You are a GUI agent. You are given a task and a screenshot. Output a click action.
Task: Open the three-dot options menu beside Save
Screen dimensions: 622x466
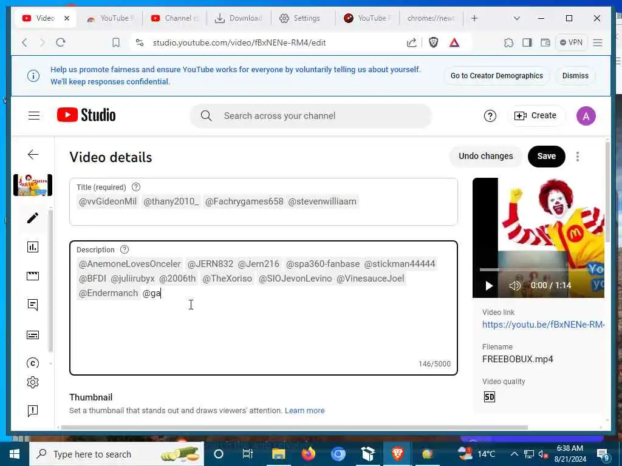tap(578, 157)
